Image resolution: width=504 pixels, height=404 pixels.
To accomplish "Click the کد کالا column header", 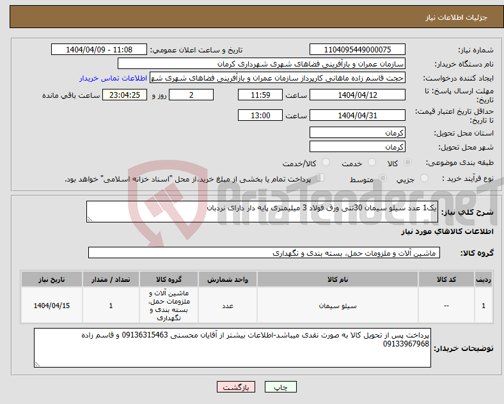I will pyautogui.click(x=446, y=279).
